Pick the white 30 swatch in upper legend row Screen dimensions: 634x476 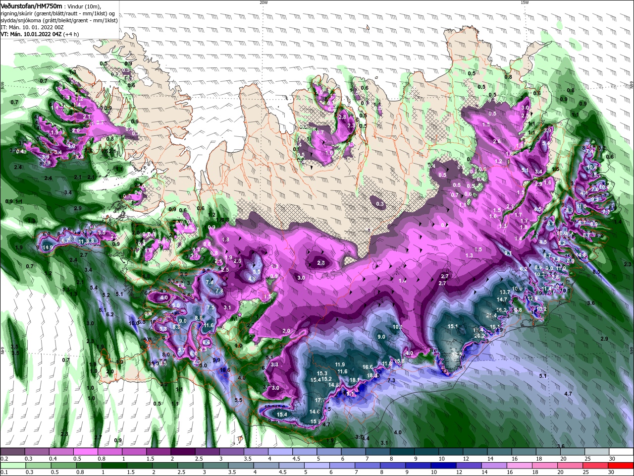(x=622, y=452)
